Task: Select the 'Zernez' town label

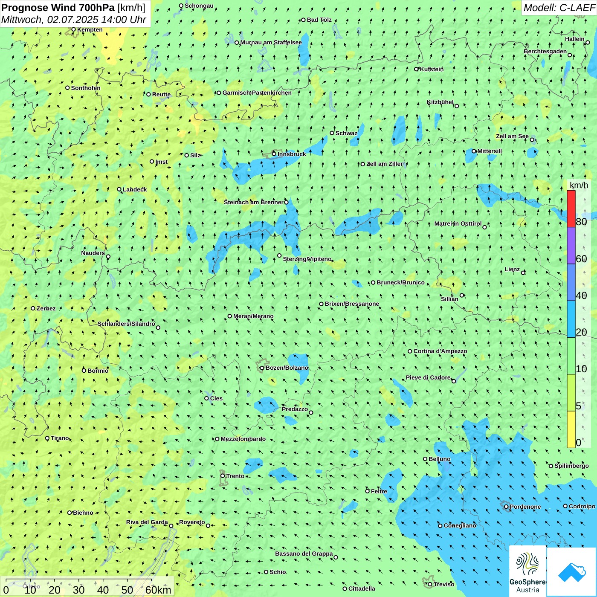Action: [x=46, y=308]
